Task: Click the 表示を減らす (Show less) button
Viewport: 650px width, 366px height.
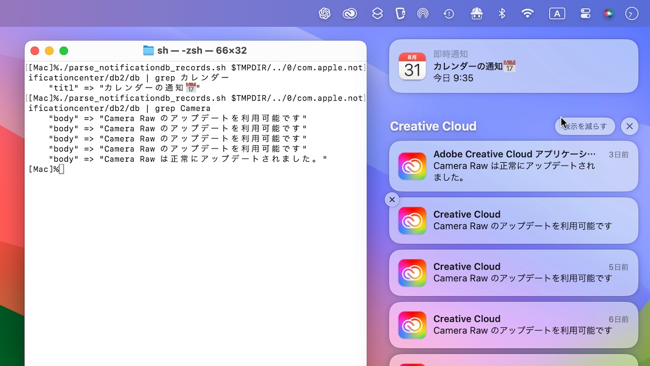Action: tap(585, 126)
